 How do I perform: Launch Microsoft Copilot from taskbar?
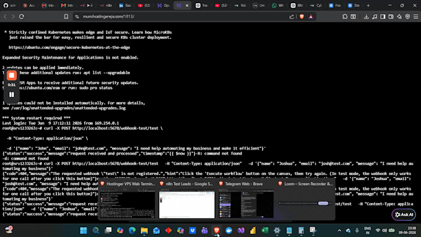120,230
